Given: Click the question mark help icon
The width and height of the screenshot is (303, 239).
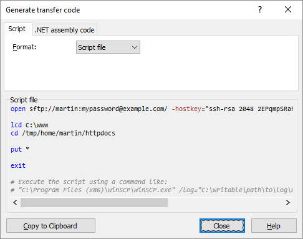Looking at the screenshot, I should tap(260, 9).
